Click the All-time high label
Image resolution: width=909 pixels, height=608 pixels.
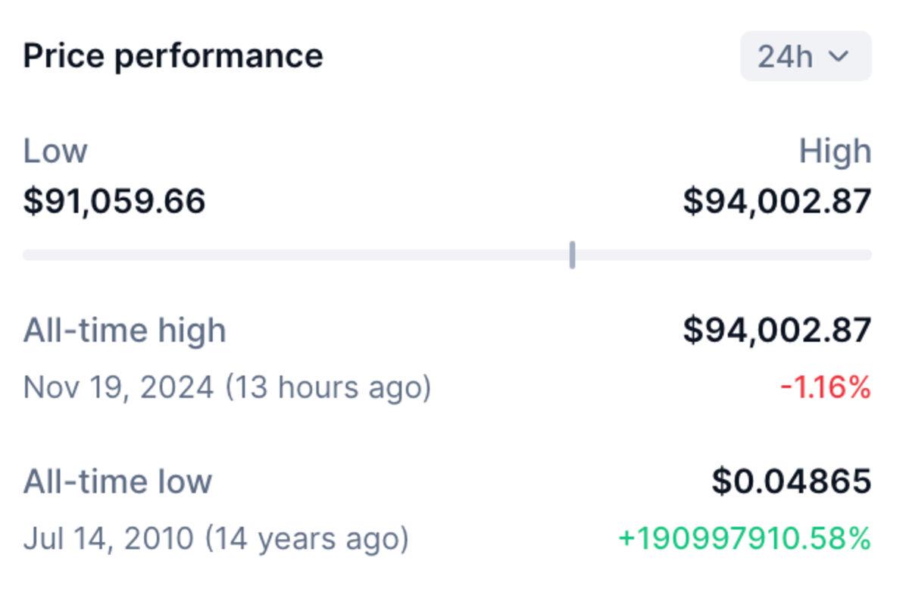(125, 331)
